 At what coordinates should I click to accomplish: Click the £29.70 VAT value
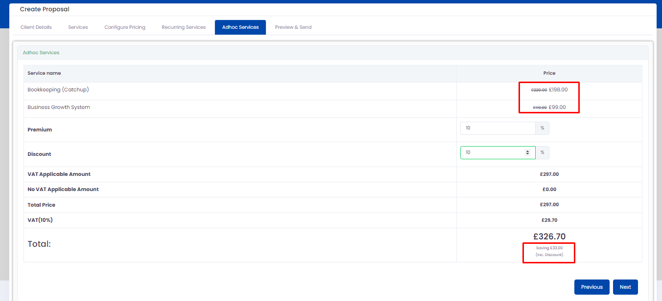pos(549,220)
